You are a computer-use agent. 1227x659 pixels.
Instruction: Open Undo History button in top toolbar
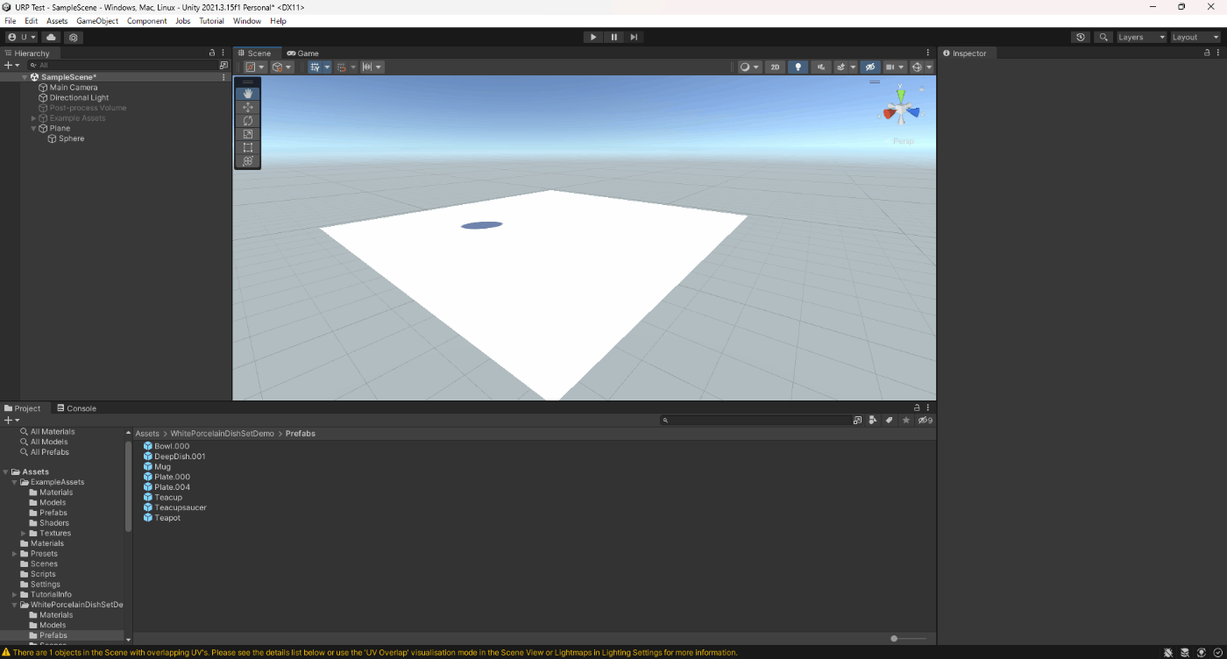click(x=1081, y=38)
